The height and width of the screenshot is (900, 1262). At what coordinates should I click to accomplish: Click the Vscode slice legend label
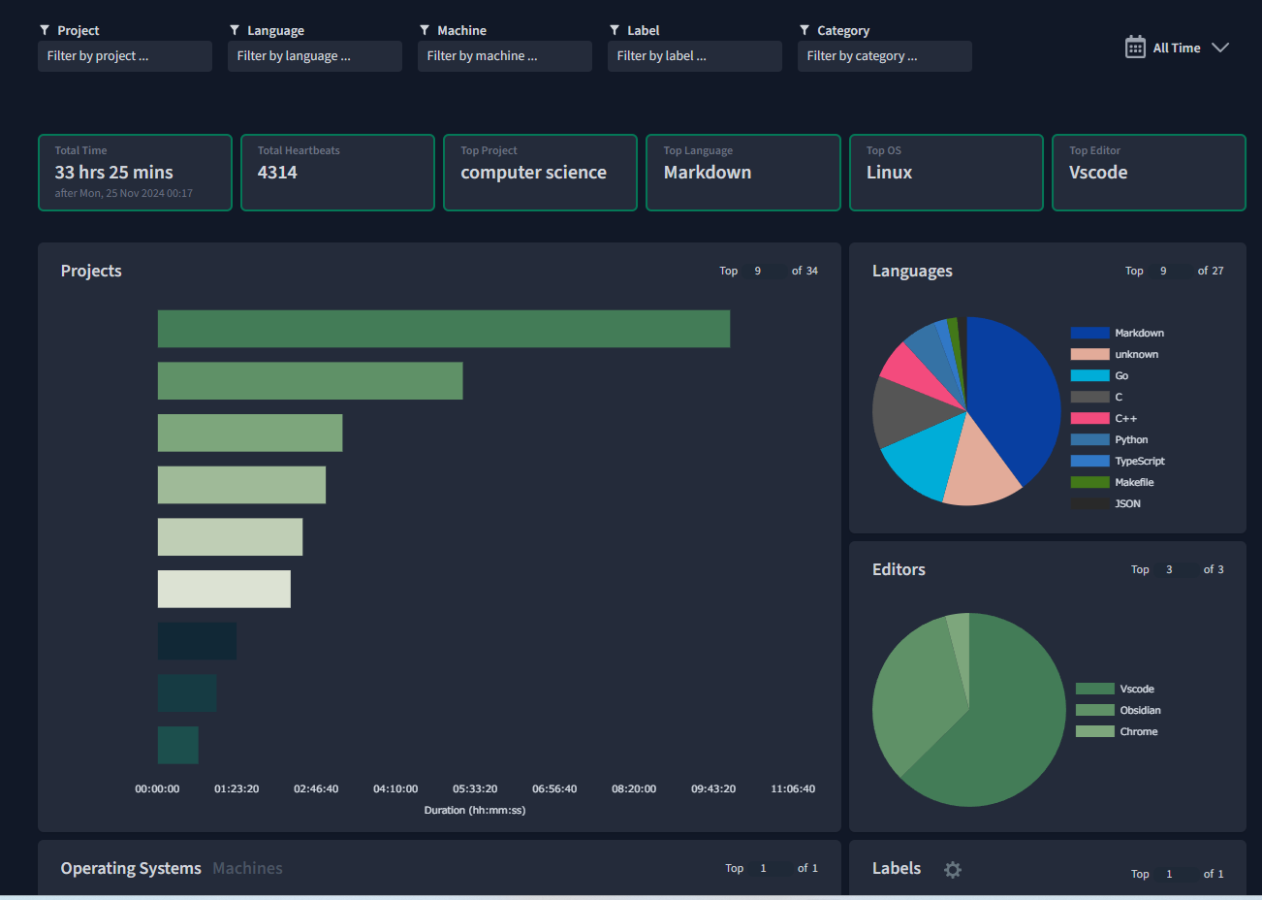click(x=1137, y=689)
